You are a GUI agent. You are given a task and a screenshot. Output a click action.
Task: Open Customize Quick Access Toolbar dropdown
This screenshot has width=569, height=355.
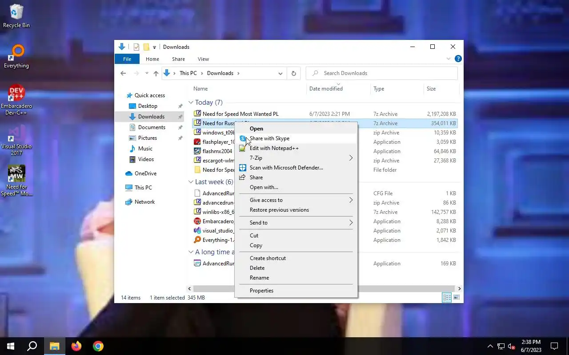[x=154, y=47]
